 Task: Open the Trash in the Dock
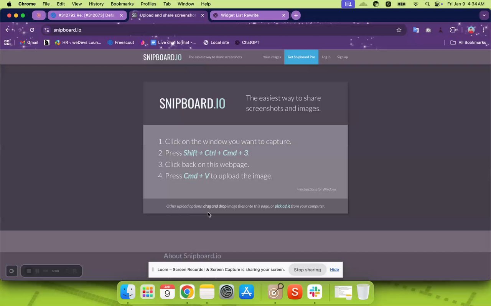click(x=363, y=292)
